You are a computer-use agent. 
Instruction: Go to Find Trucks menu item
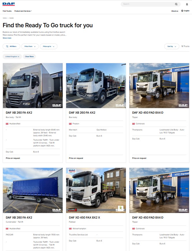tap(7, 11)
